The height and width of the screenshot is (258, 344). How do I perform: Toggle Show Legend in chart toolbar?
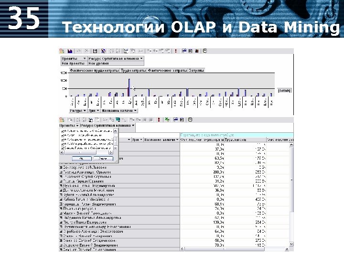coord(95,51)
